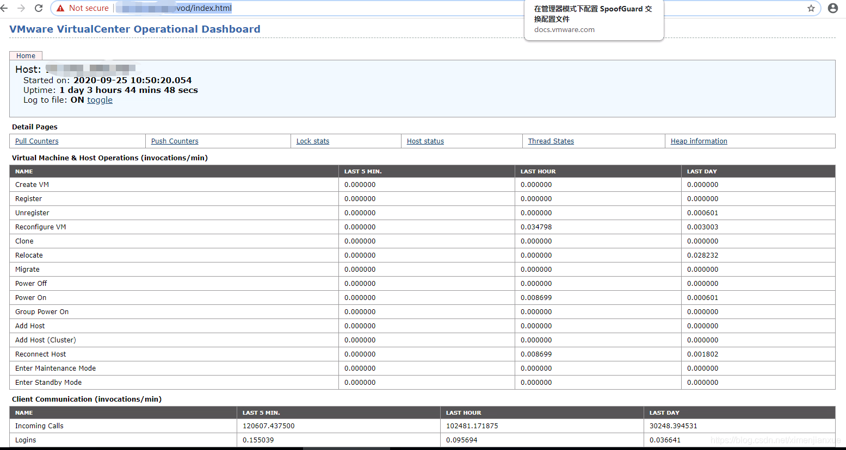The width and height of the screenshot is (846, 450).
Task: Click Relocate last day value 0.028232
Action: 702,255
